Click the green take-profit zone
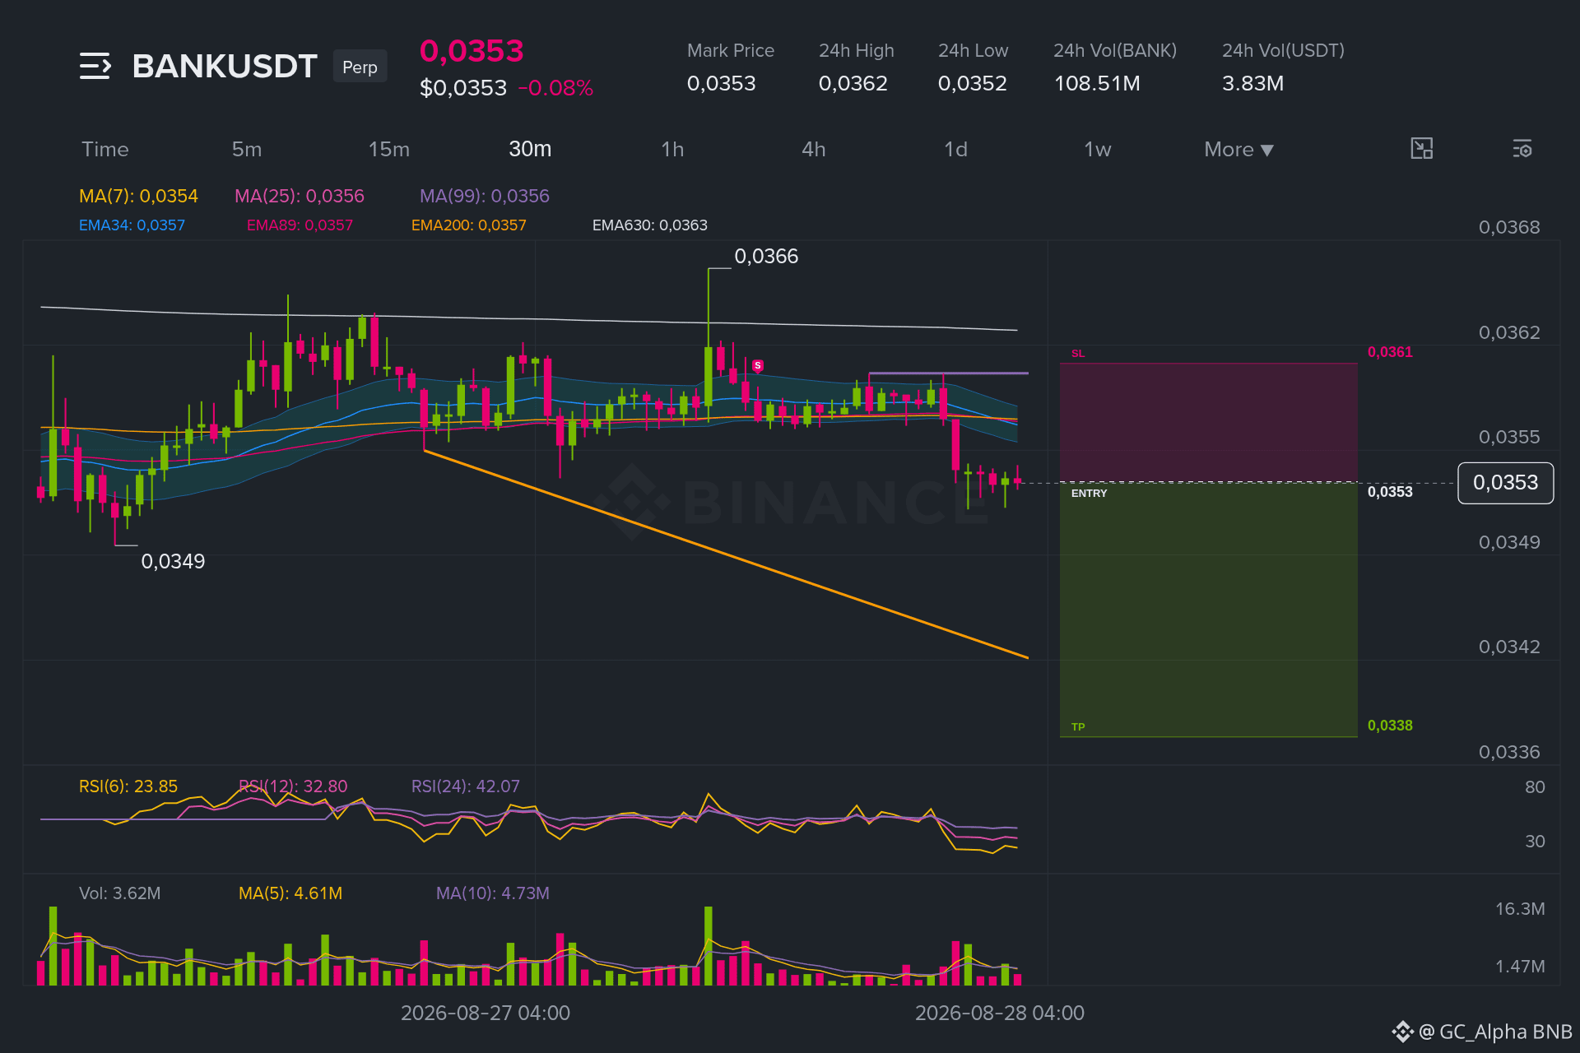The height and width of the screenshot is (1053, 1580). coord(1208,610)
